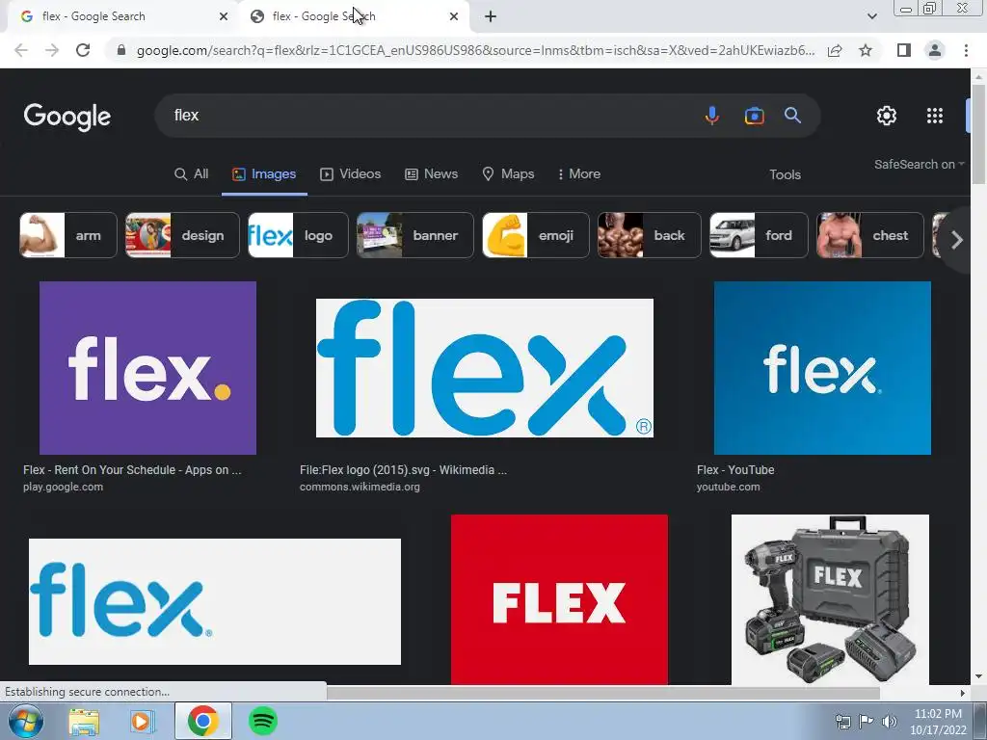Reload the page in Chrome
Viewport: 987px width, 740px height.
coord(83,50)
